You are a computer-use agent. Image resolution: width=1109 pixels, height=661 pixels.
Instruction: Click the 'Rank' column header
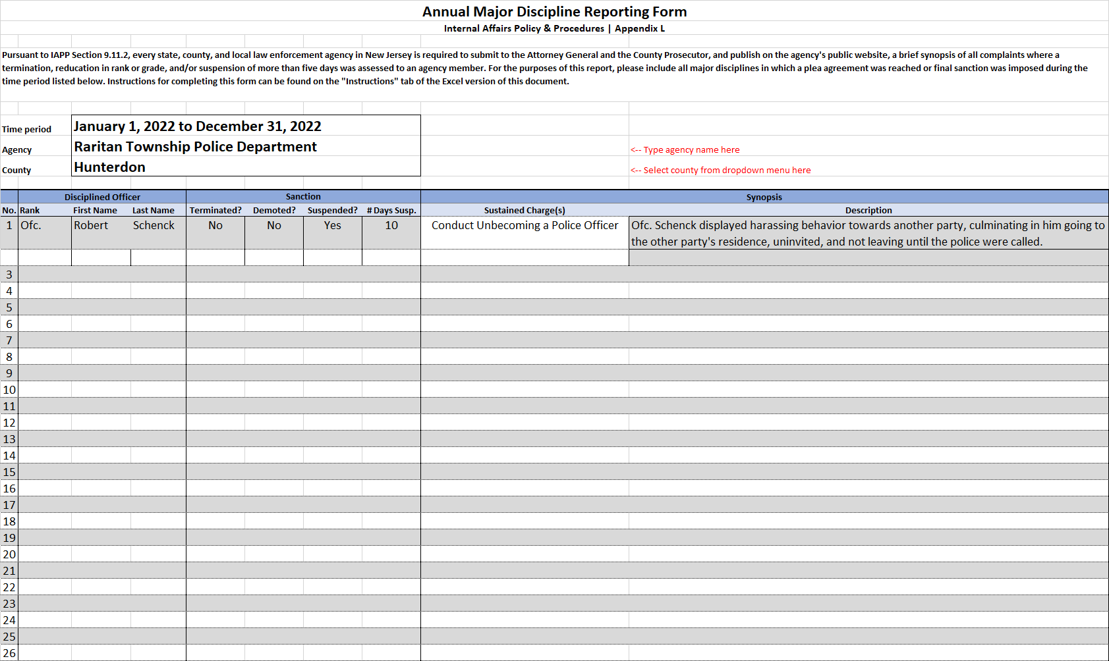[45, 210]
